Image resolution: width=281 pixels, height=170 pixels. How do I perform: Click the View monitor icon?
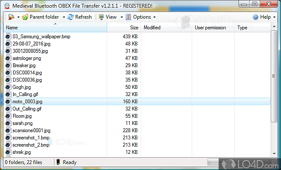click(101, 17)
